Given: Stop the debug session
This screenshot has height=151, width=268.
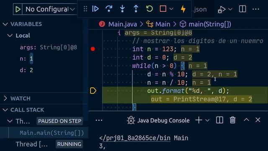Looking at the screenshot, I should 163,9.
